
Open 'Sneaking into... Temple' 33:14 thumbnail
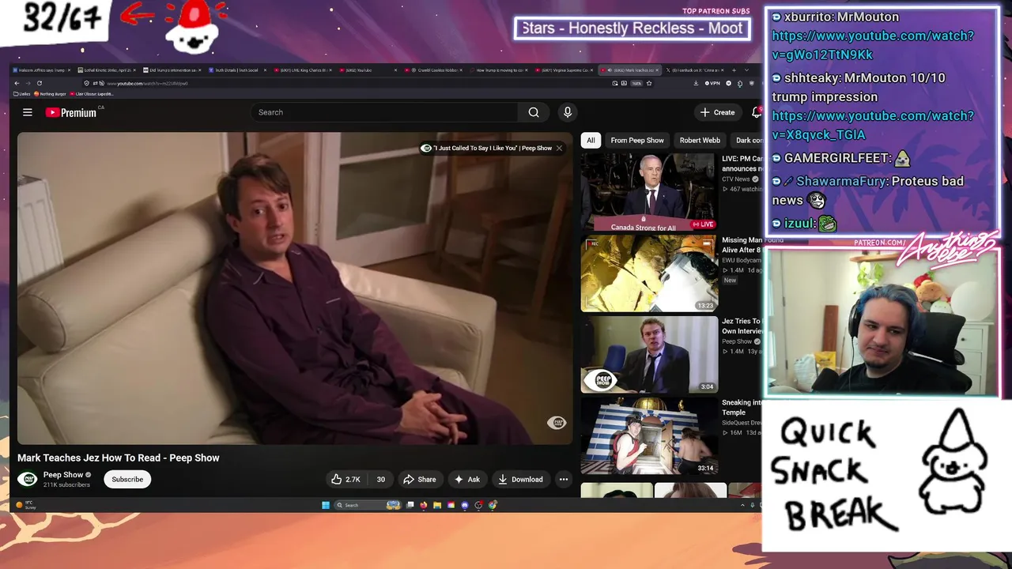[x=649, y=436]
